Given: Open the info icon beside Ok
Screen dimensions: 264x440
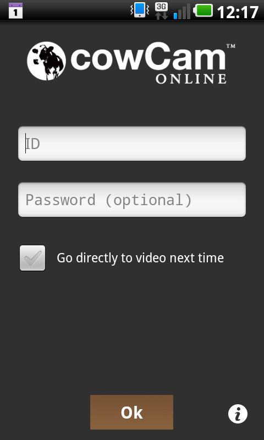Looking at the screenshot, I should [x=238, y=414].
